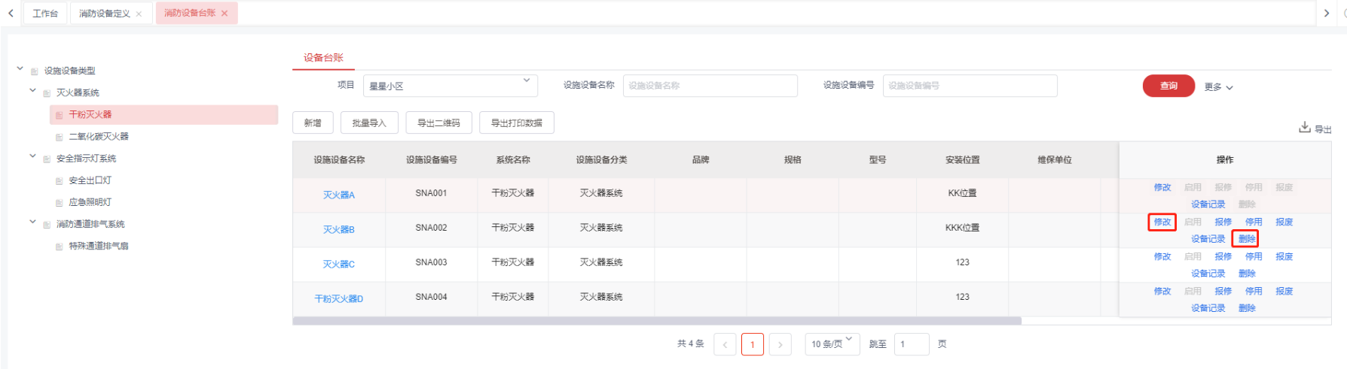The width and height of the screenshot is (1347, 369).
Task: Open the 灭火器B device link
Action: [339, 229]
